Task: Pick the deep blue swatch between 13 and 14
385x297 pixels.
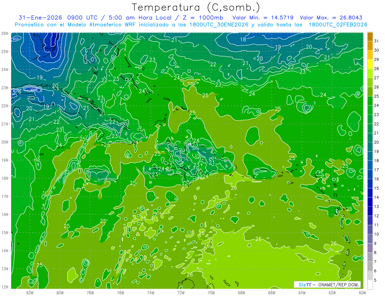Action: click(370, 202)
